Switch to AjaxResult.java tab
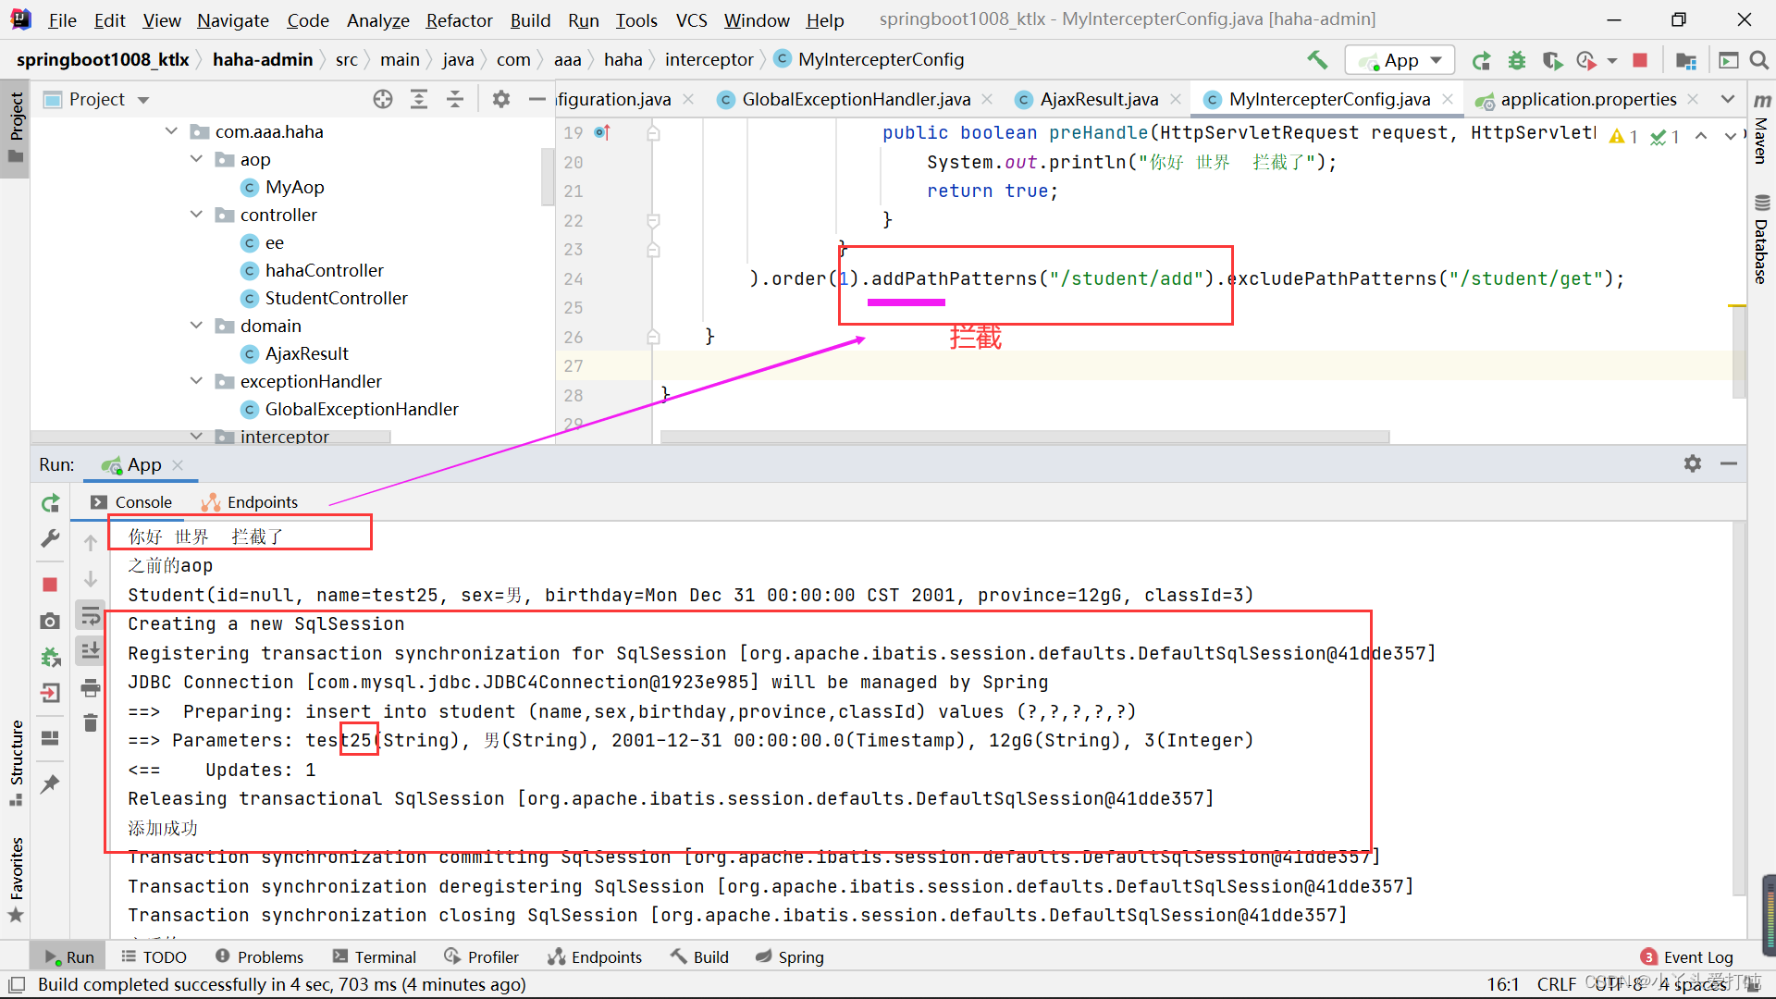 tap(1099, 99)
